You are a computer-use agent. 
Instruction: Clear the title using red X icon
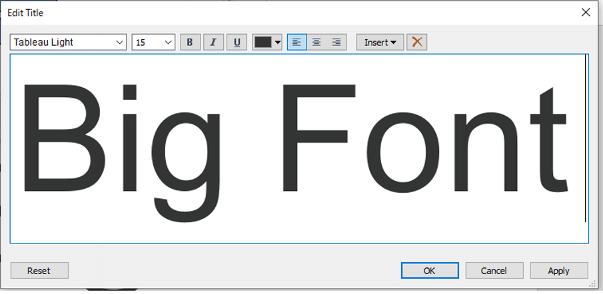[417, 42]
